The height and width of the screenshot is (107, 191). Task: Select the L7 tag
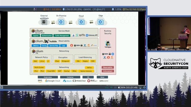[x=48, y=61]
